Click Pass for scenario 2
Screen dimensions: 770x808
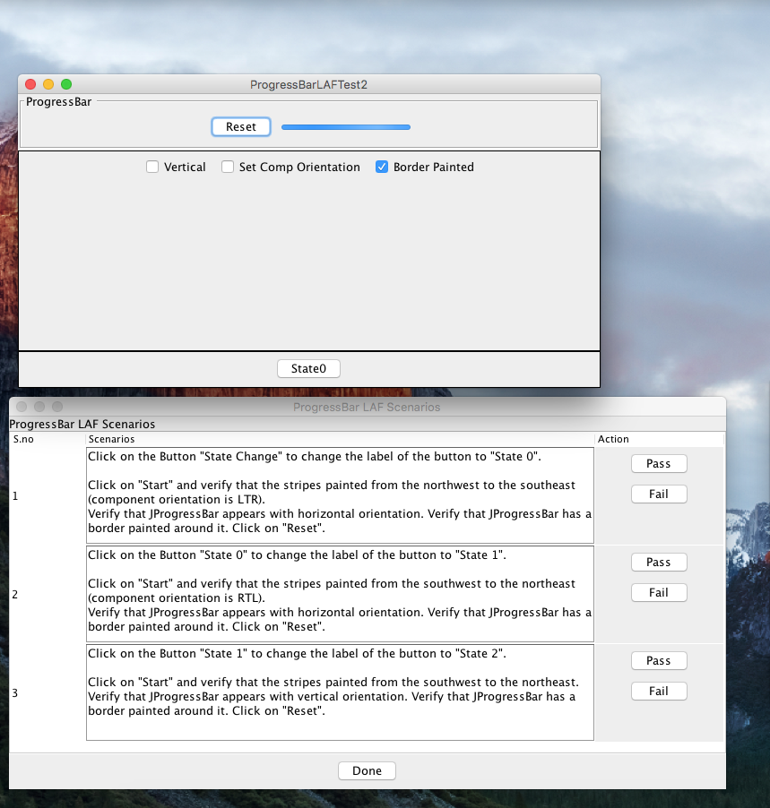[659, 563]
